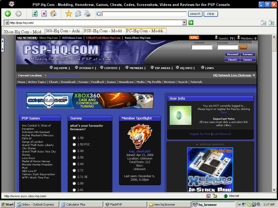The width and height of the screenshot is (278, 208).
Task: Switch to 360-Hq.Com browser tab
Action: (64, 31)
